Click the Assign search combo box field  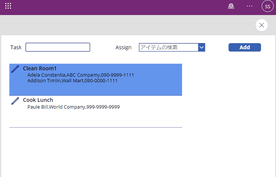coord(168,47)
